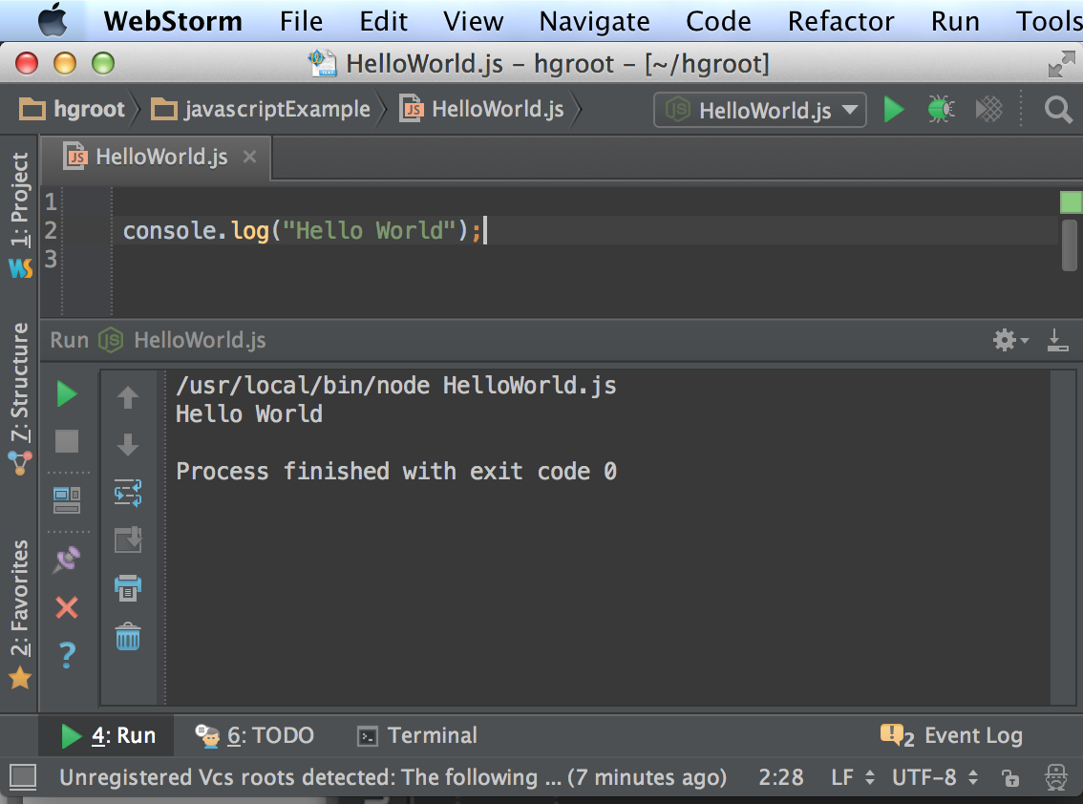
Task: Click javascriptExample folder breadcrumb
Action: pos(261,109)
